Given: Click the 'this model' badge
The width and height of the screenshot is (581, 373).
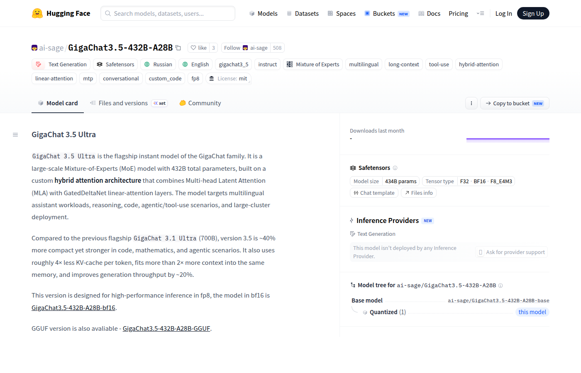Looking at the screenshot, I should [x=532, y=312].
